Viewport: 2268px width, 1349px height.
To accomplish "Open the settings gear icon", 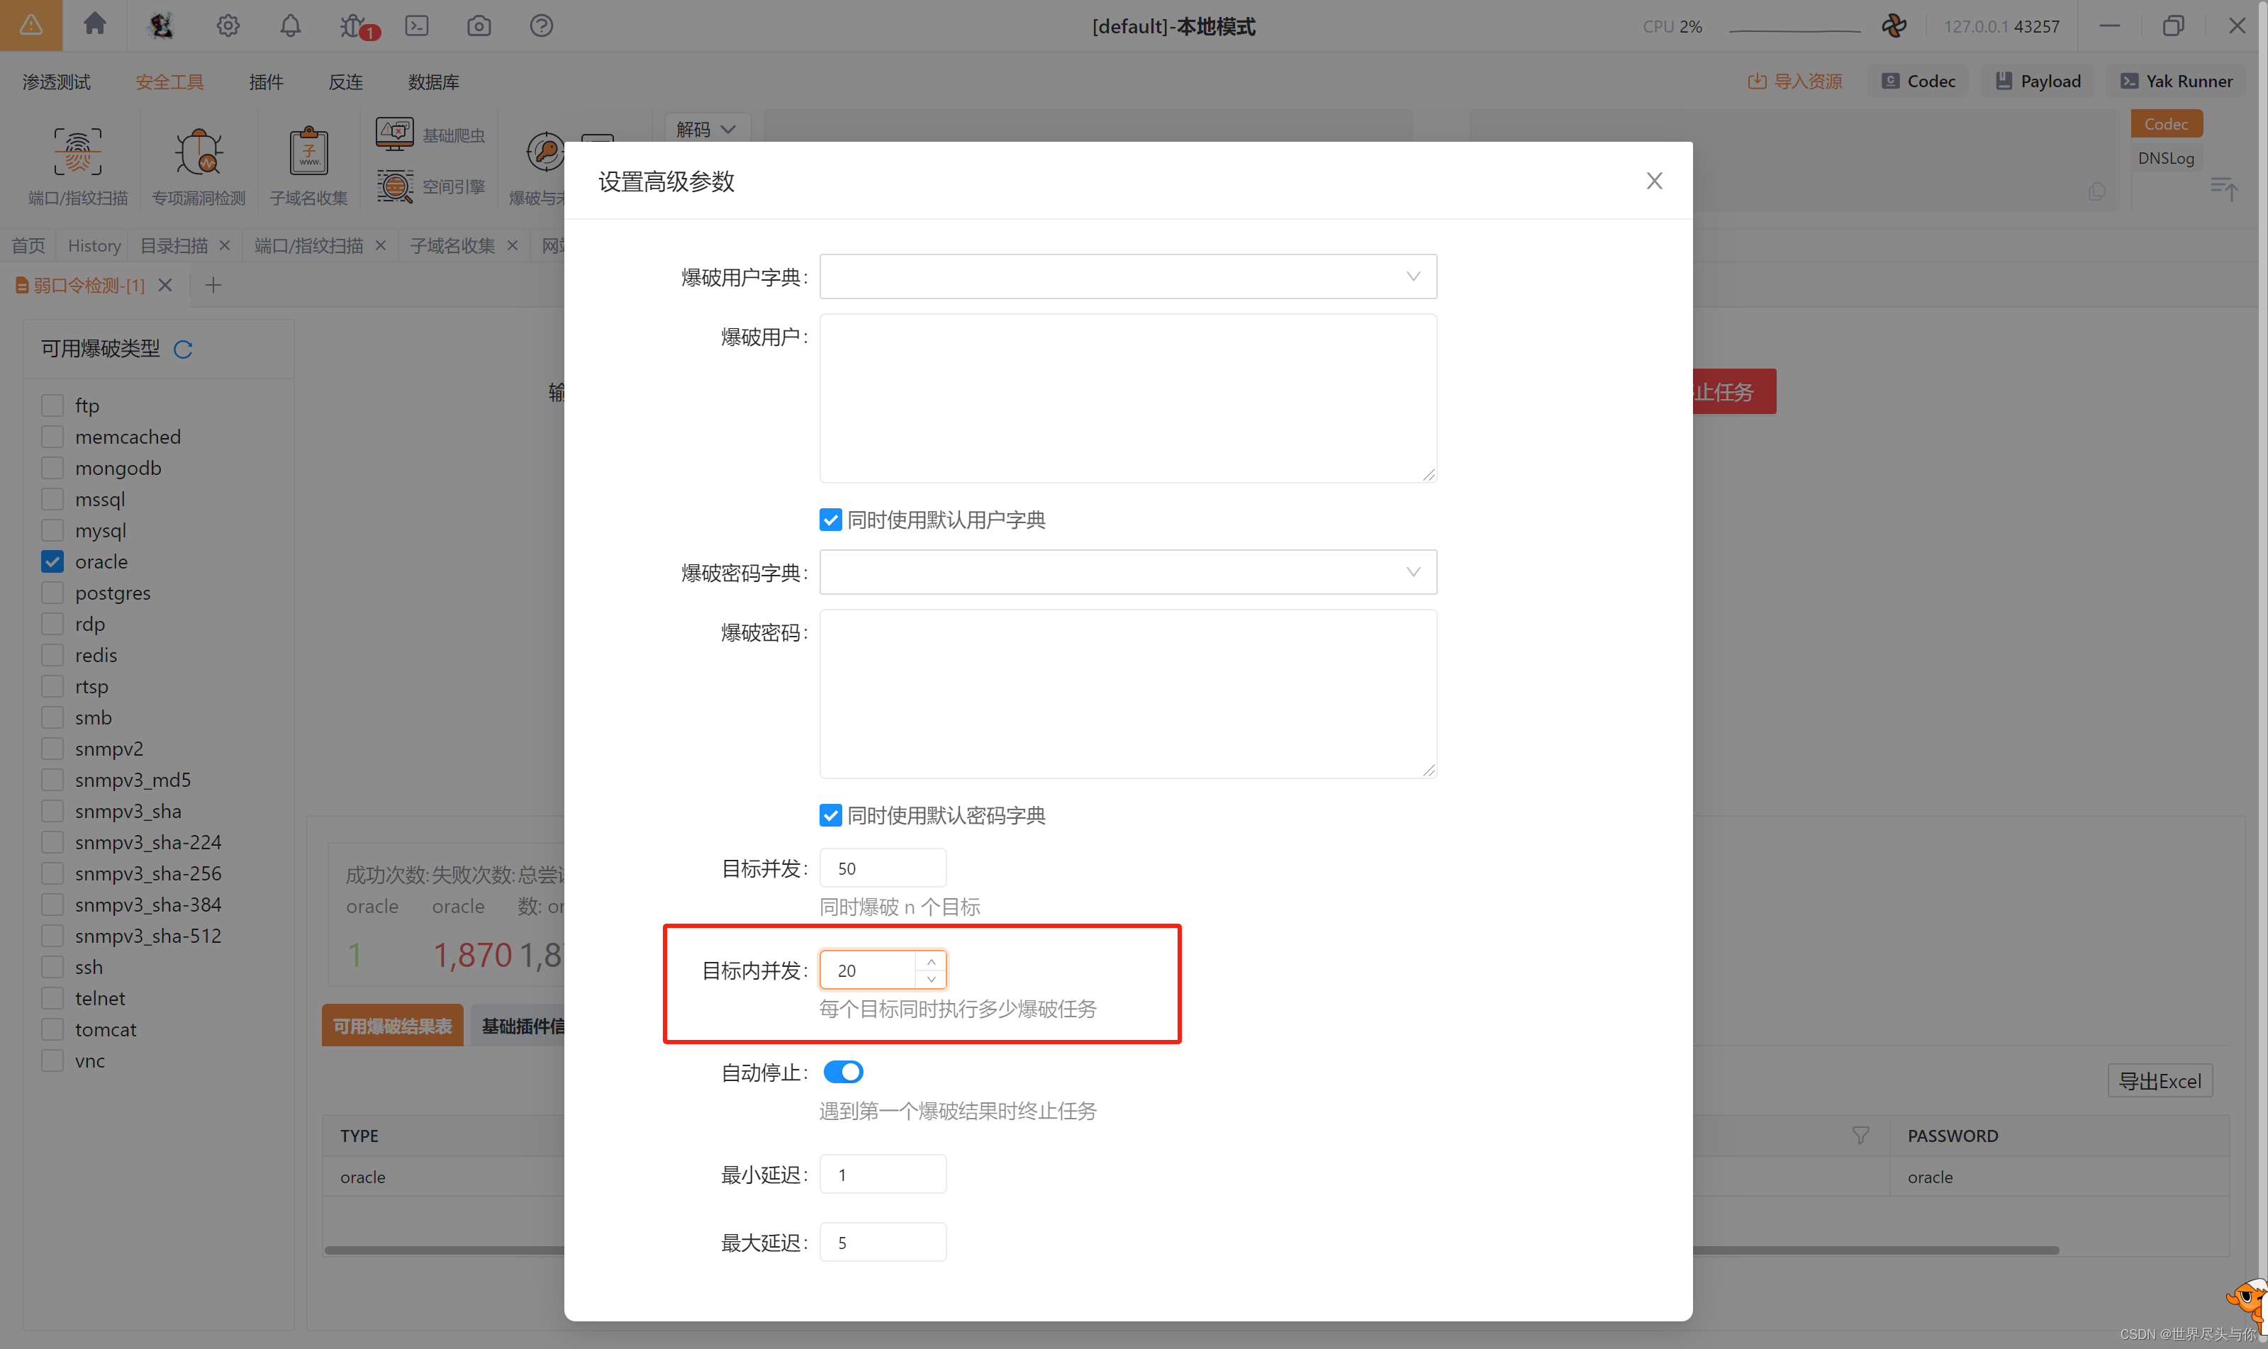I will pos(228,26).
